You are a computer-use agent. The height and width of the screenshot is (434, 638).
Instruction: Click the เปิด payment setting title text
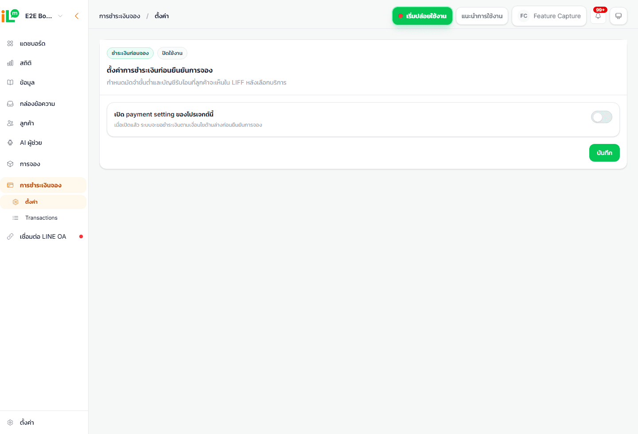[x=164, y=114]
